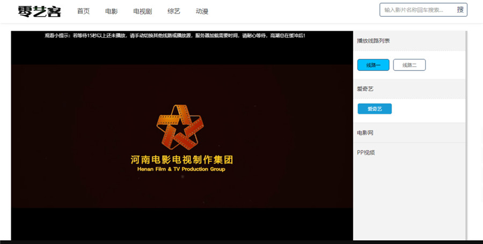Switch to 线路二 playback line
Viewport: 483px width, 244px height.
click(x=409, y=65)
